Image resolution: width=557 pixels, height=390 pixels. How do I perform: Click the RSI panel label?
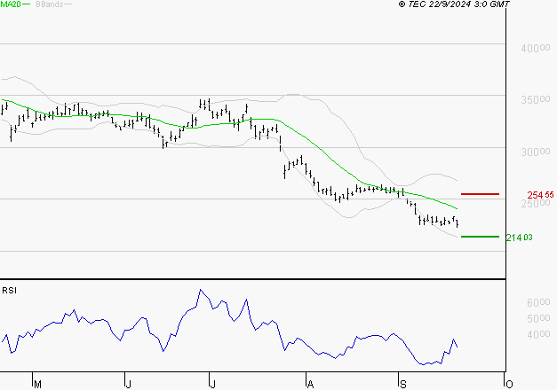point(9,291)
